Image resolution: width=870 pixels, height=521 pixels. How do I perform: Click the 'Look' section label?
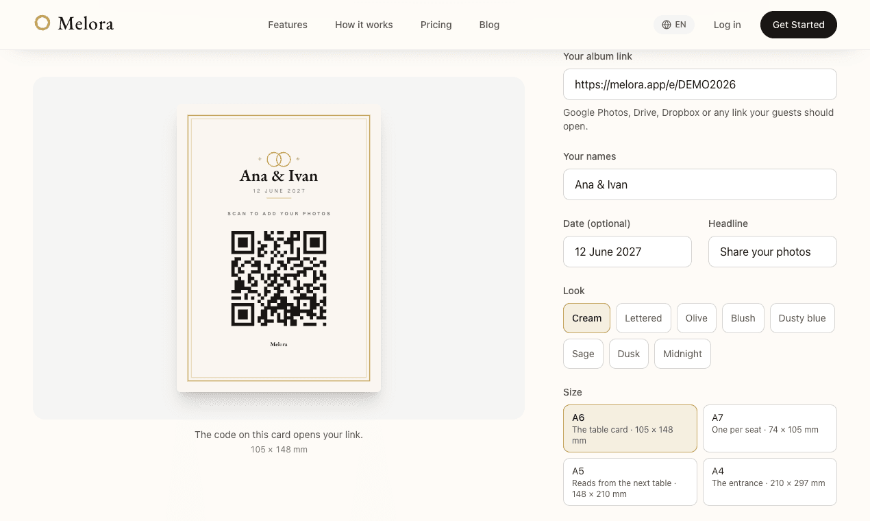574,291
